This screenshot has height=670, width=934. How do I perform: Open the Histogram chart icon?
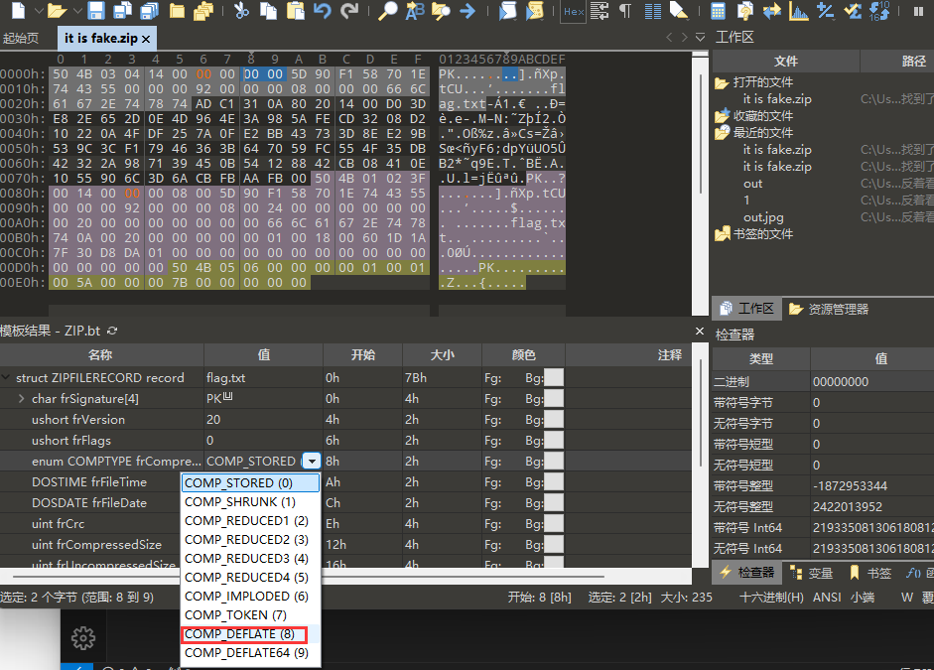click(799, 12)
